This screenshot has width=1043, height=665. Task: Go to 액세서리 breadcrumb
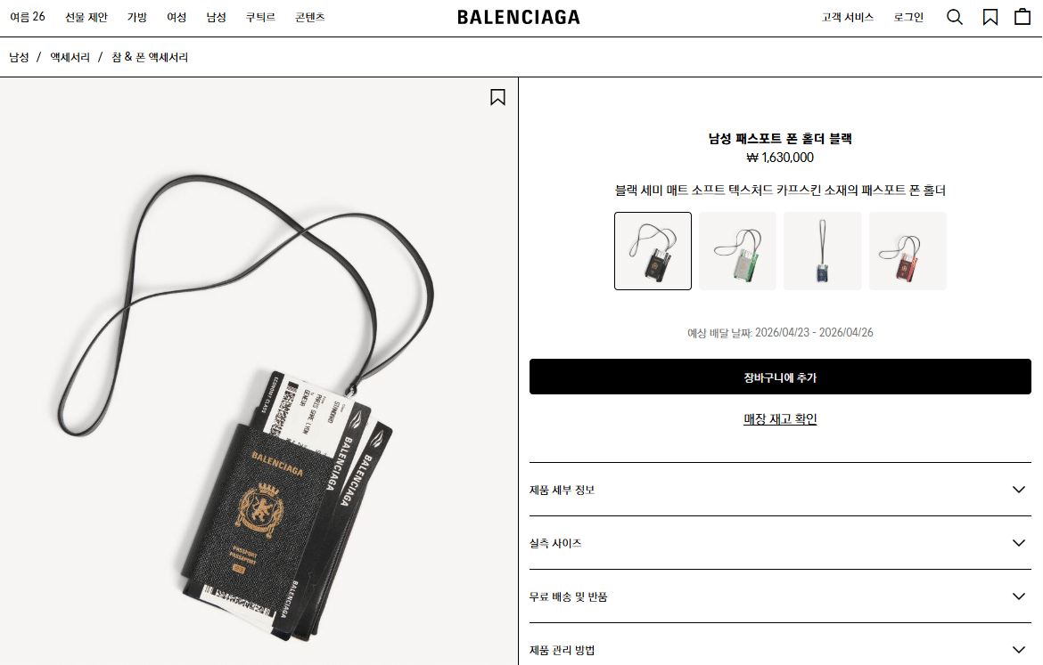click(x=70, y=57)
